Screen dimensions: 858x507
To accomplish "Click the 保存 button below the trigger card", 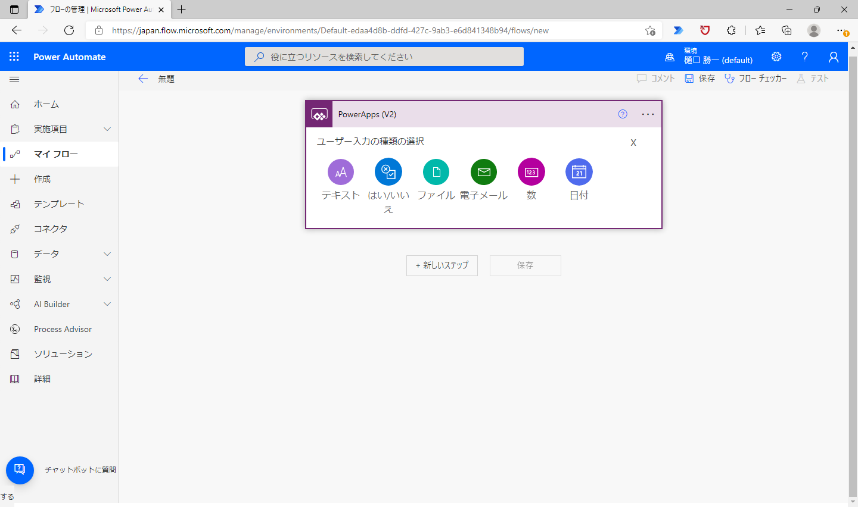I will tap(526, 265).
